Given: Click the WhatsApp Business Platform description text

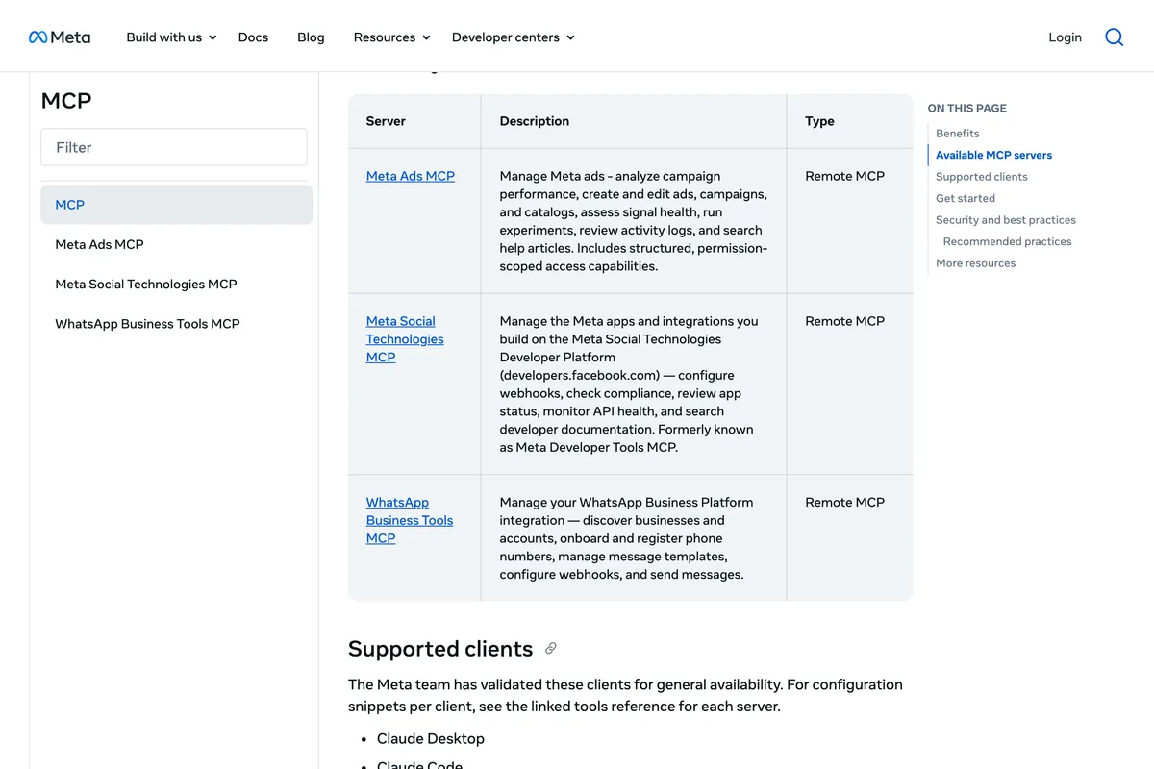Looking at the screenshot, I should pyautogui.click(x=627, y=538).
